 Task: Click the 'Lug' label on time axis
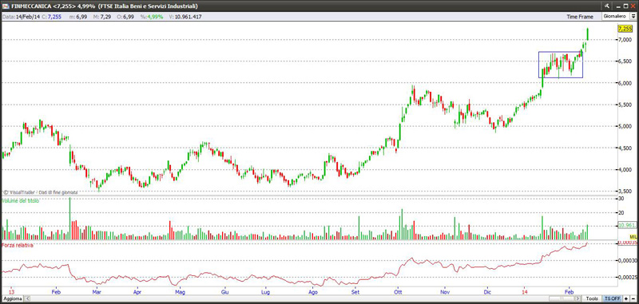pos(265,292)
